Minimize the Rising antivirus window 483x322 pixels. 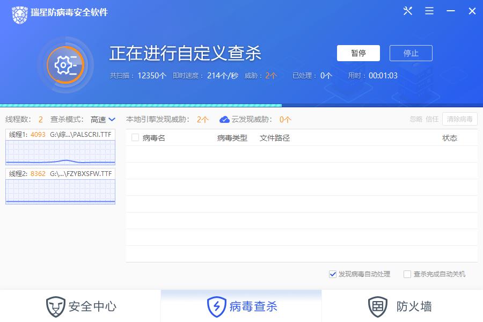click(x=451, y=11)
